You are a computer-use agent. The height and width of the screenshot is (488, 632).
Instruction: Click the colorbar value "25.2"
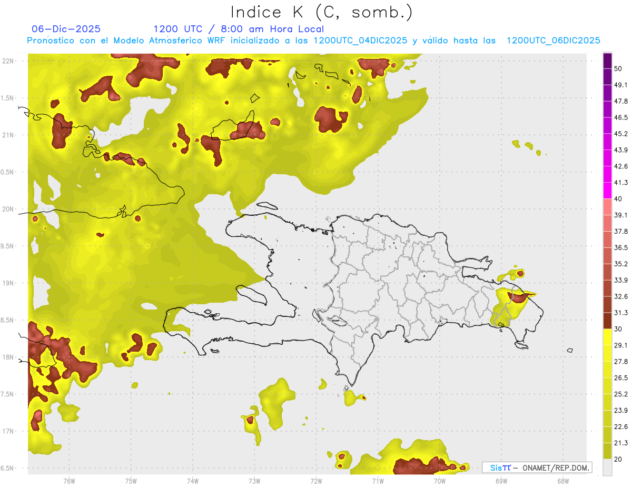[x=621, y=394]
